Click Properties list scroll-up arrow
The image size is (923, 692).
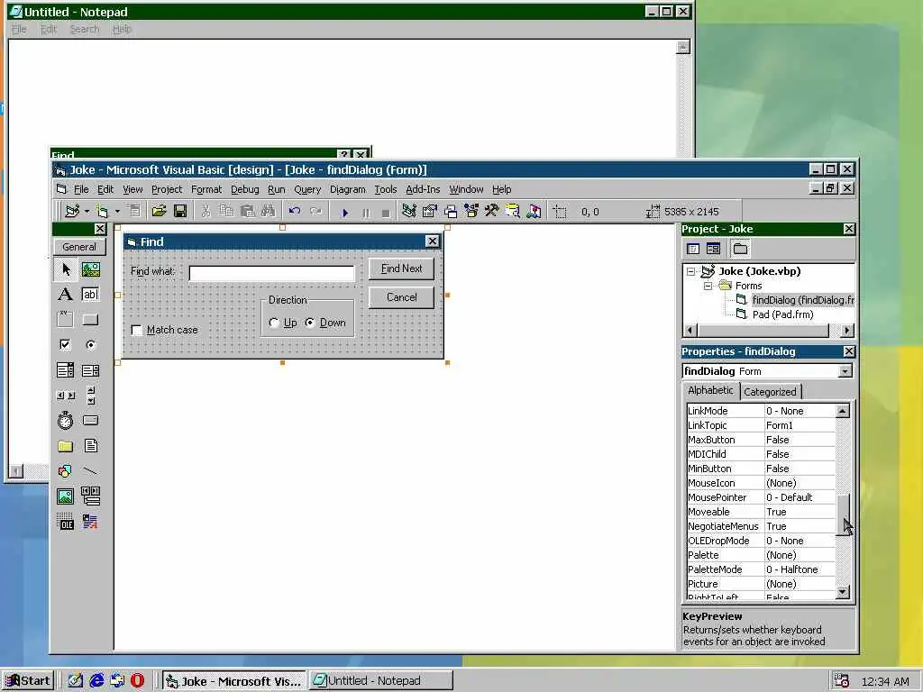point(843,411)
